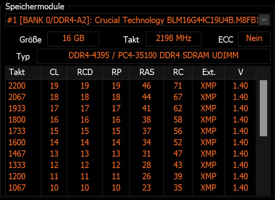
Task: Select the 1933 clock row
Action: (131, 108)
